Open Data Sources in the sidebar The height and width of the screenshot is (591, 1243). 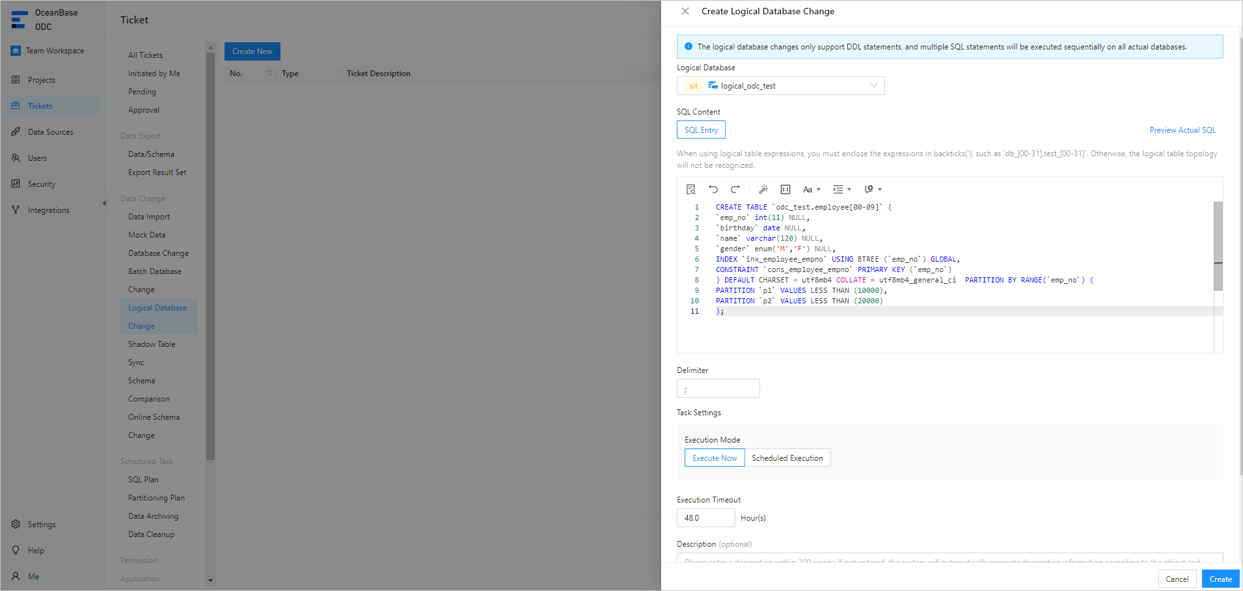click(50, 132)
